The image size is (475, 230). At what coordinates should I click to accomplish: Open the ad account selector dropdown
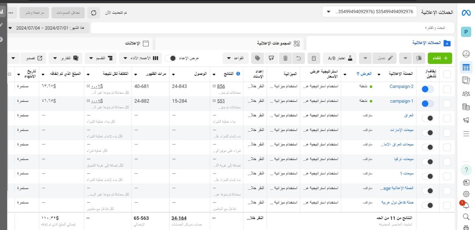tap(369, 12)
